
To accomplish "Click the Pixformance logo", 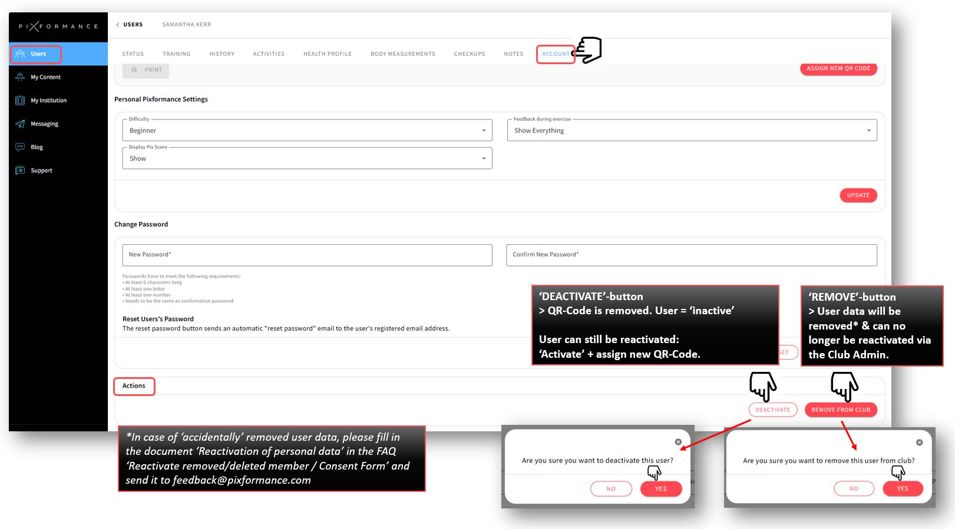I will click(x=58, y=26).
